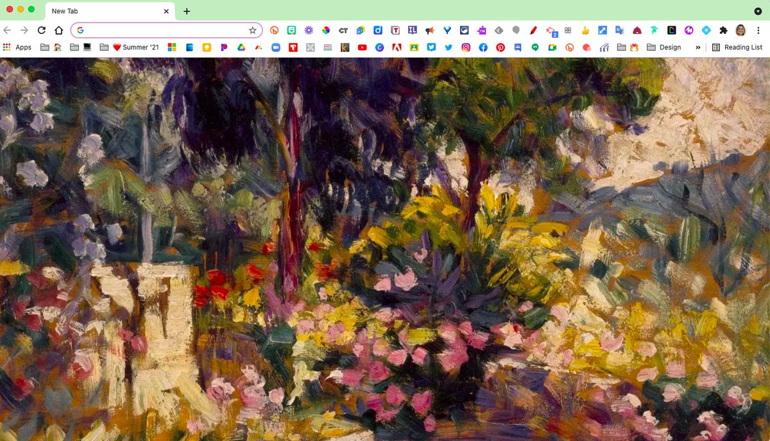
Task: Open the Google Meet bookmark
Action: coord(552,47)
